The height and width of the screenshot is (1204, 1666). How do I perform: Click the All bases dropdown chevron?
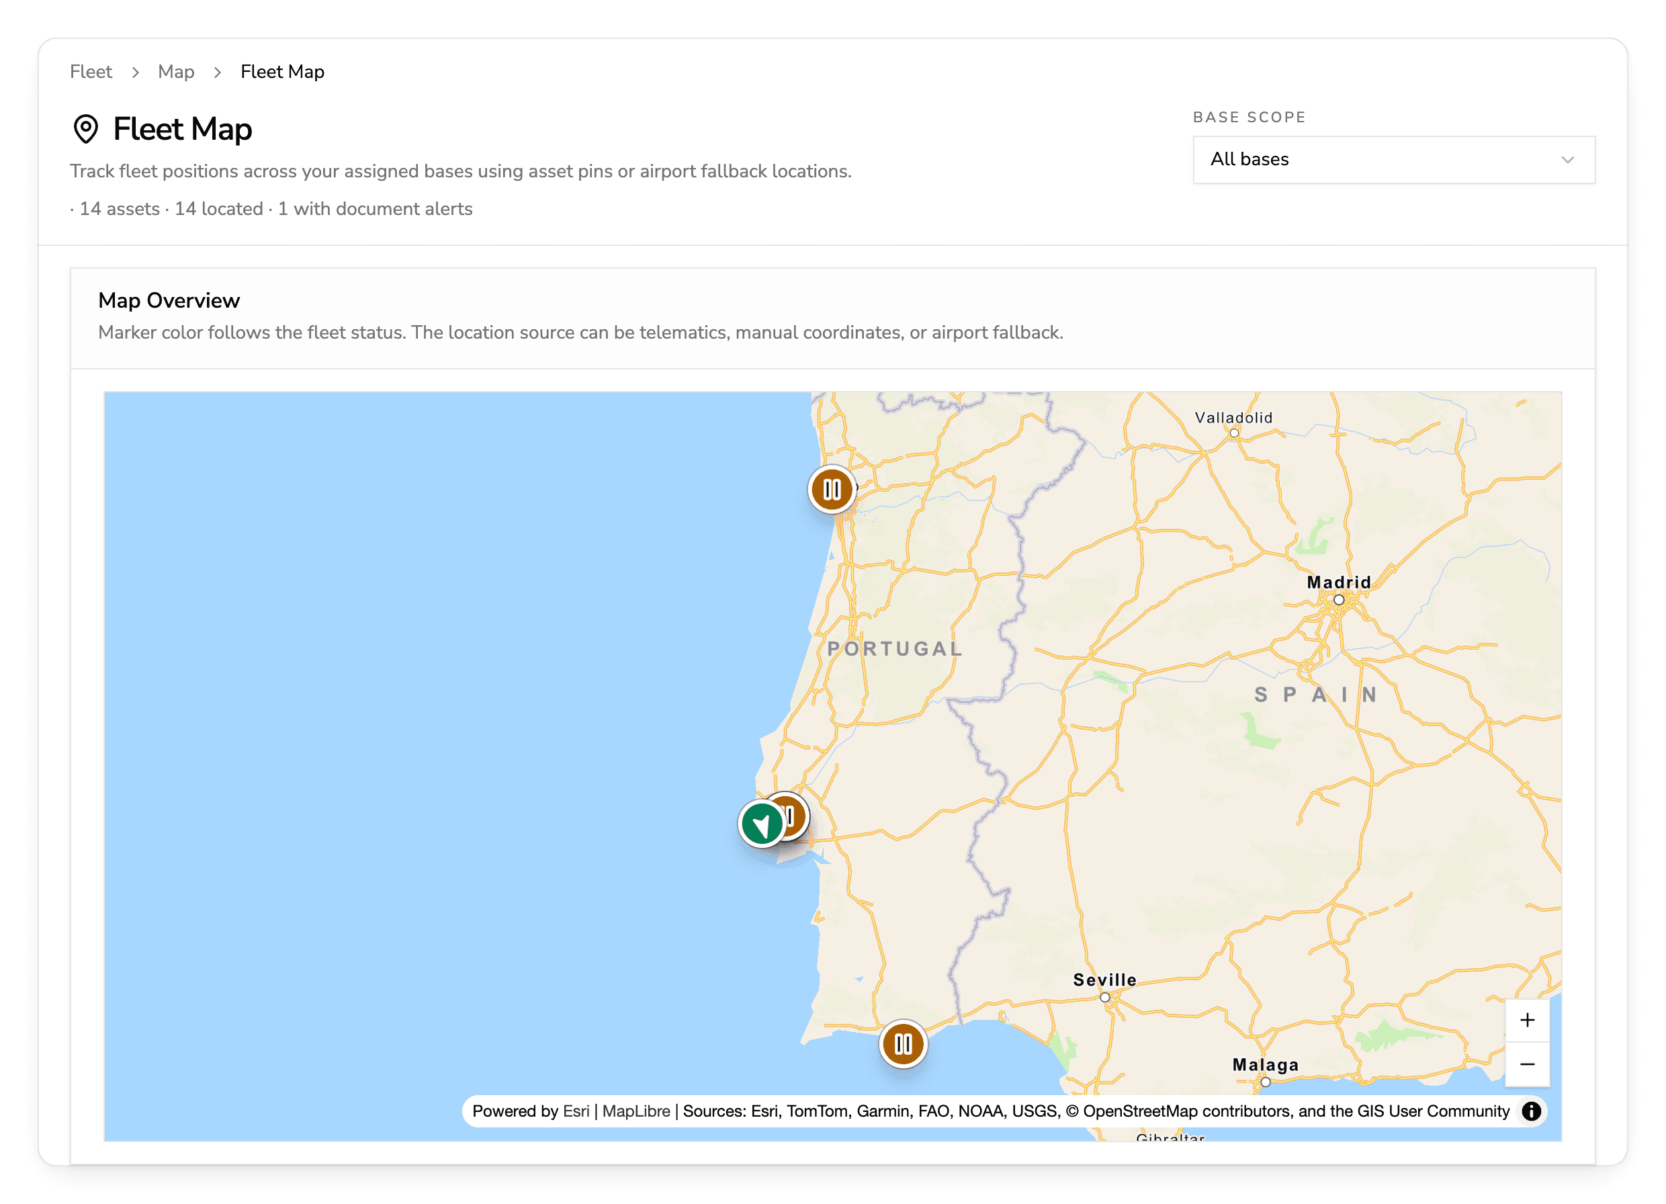pos(1567,159)
